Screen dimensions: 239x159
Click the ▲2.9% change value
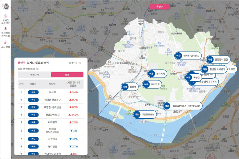[x=73, y=122]
